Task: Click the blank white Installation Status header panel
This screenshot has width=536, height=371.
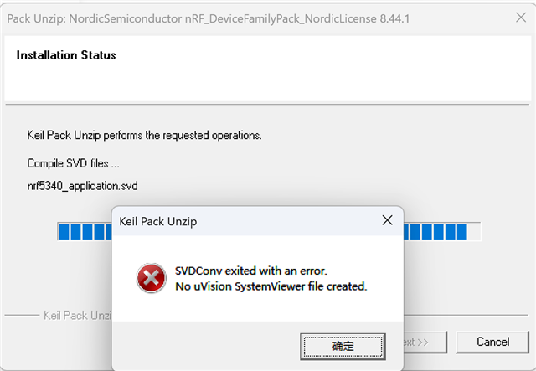Action: point(267,69)
